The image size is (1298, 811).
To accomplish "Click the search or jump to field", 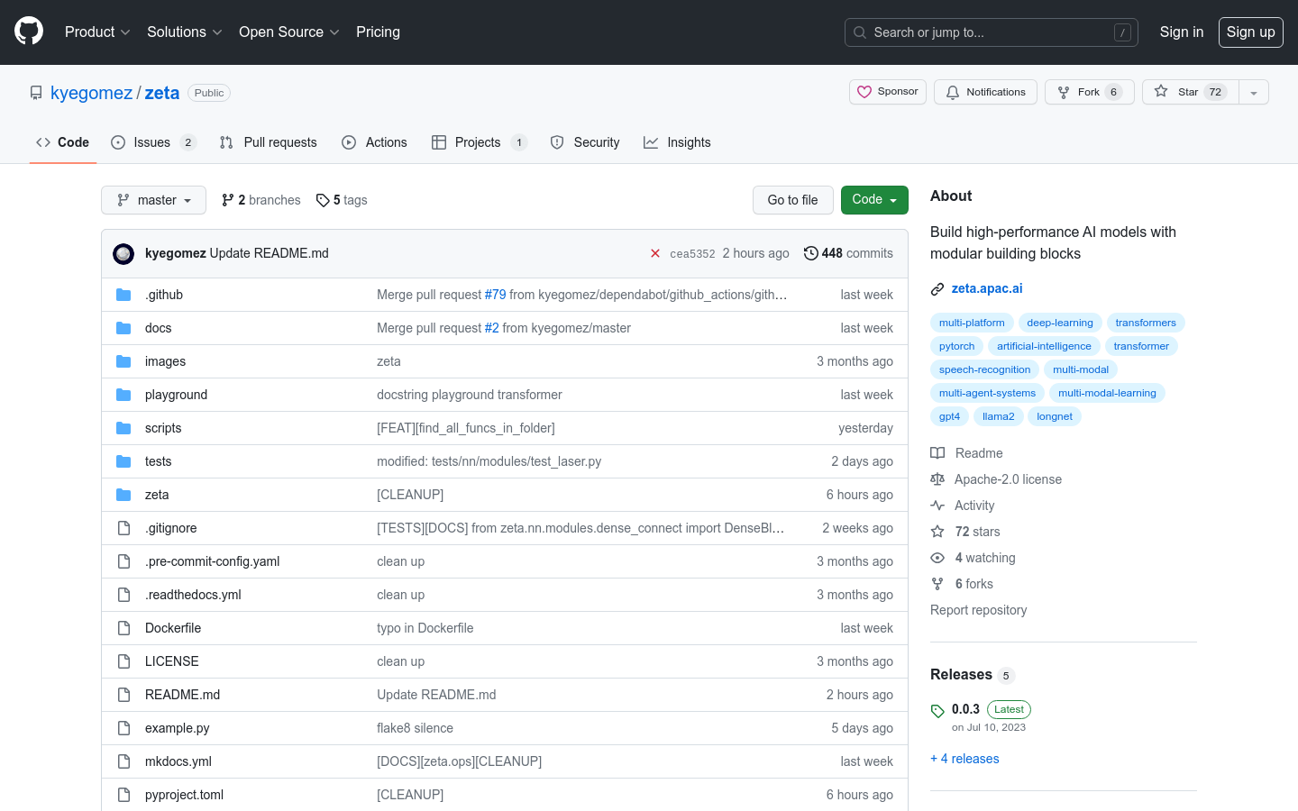I will click(992, 32).
